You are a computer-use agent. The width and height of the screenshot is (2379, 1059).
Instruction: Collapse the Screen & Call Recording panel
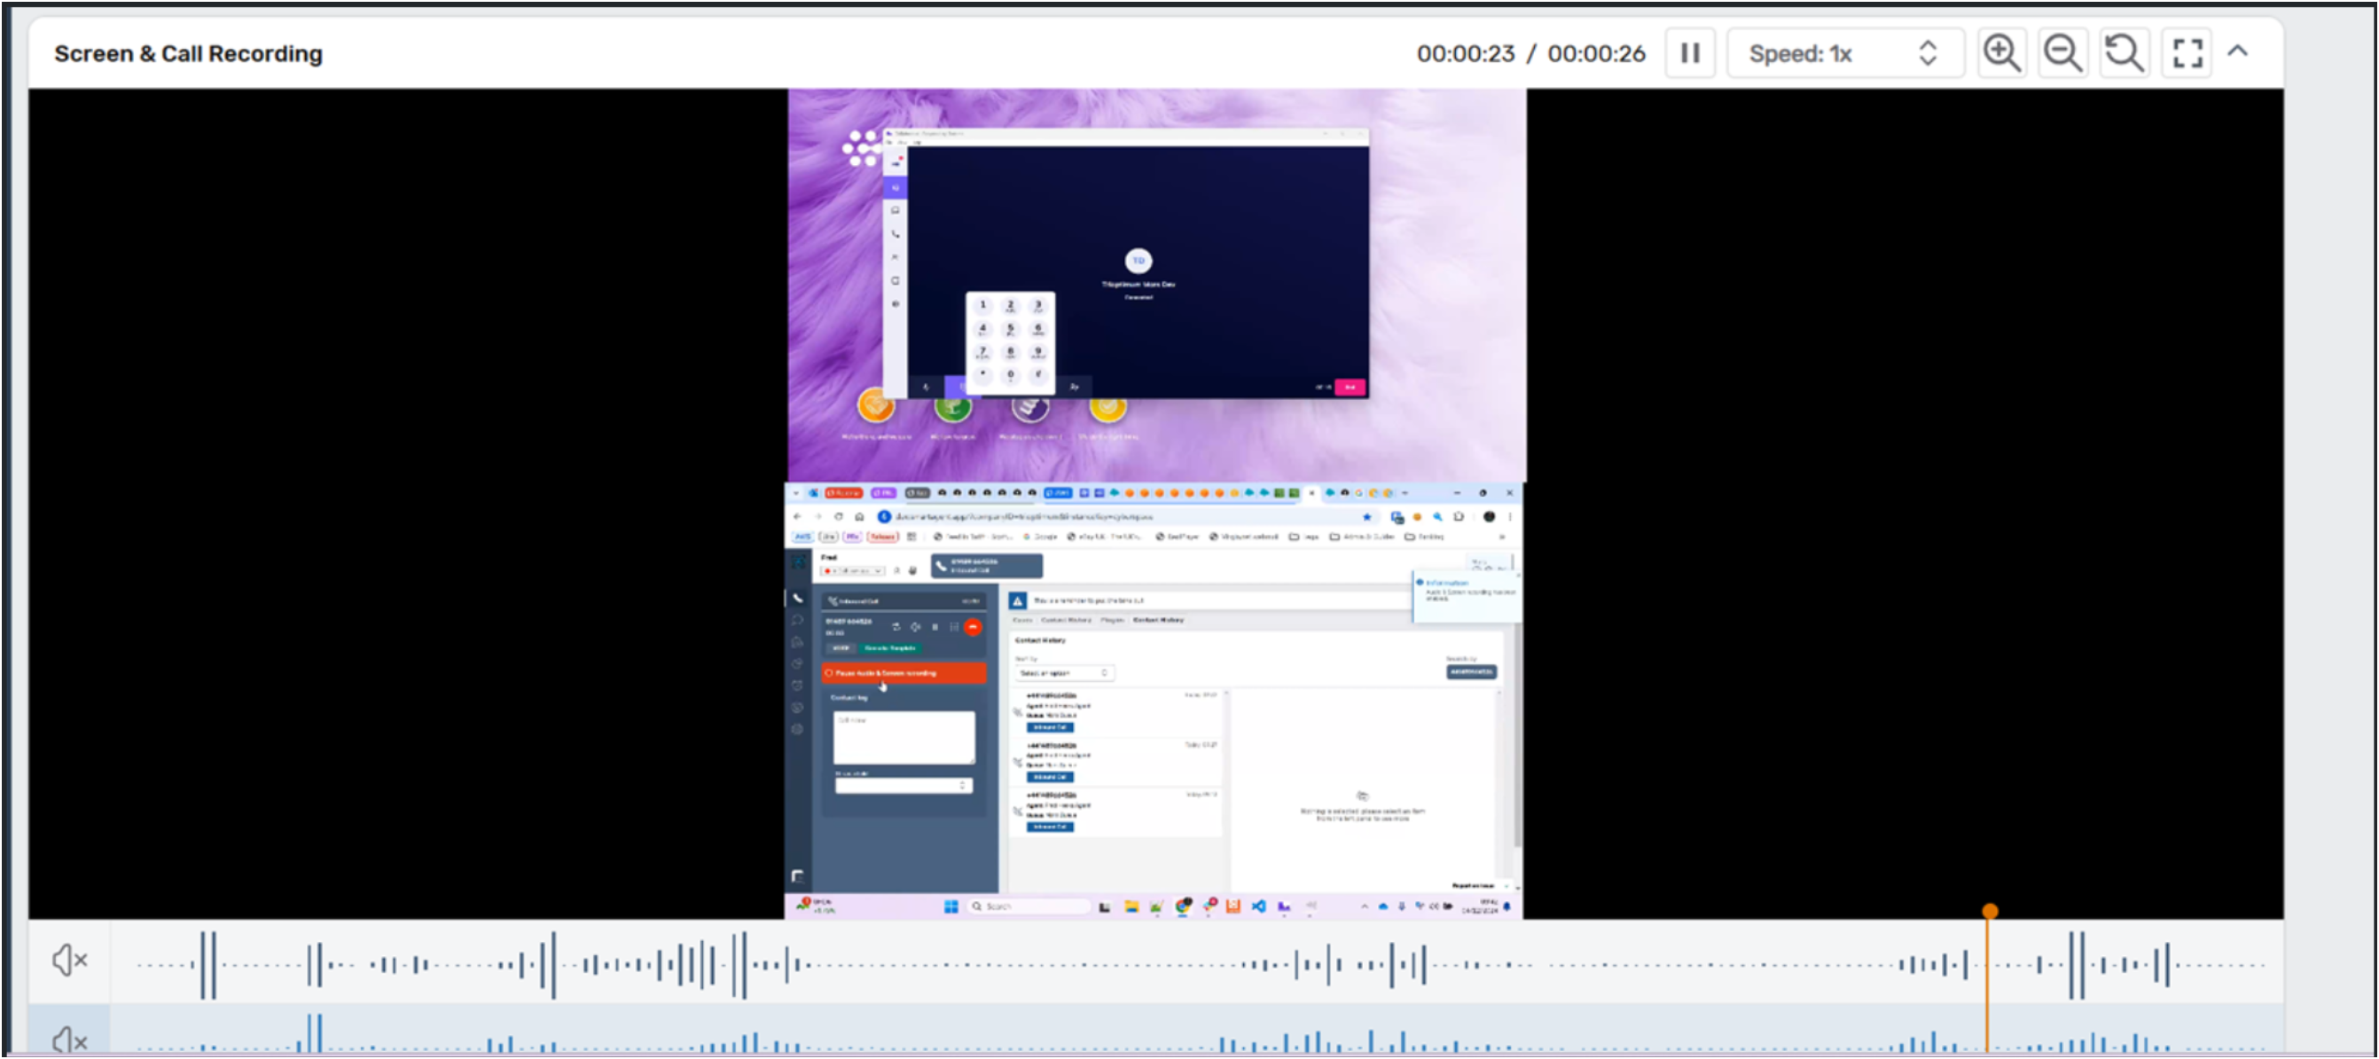point(2237,51)
